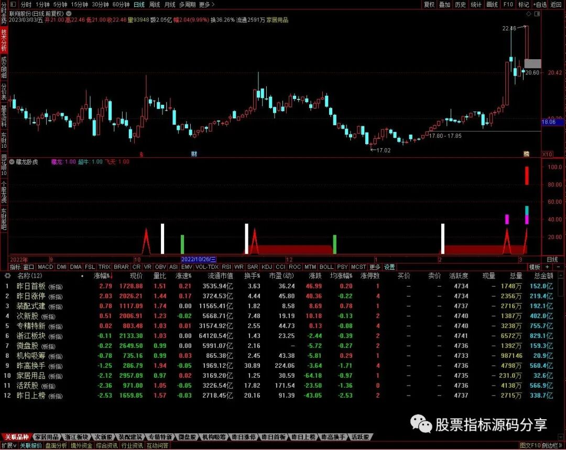
Task: Open the 画线 drawing tool
Action: pyautogui.click(x=492, y=4)
